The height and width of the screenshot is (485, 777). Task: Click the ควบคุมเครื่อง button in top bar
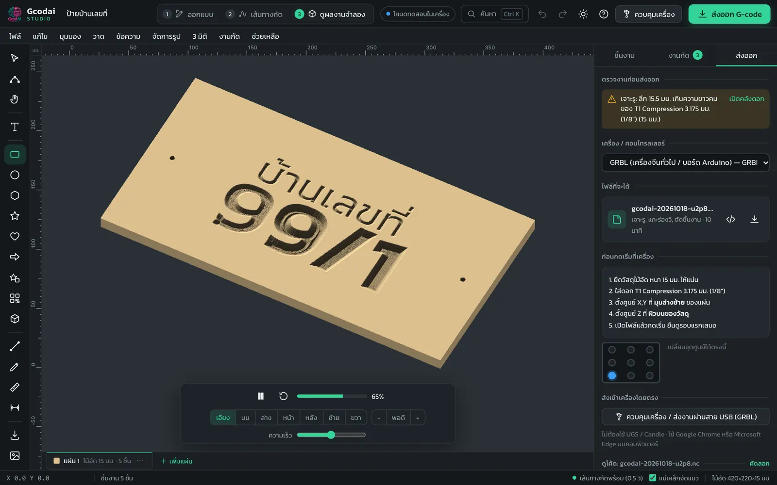pos(648,14)
